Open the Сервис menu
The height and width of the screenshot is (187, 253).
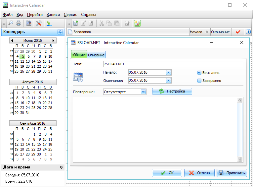coord(70,15)
